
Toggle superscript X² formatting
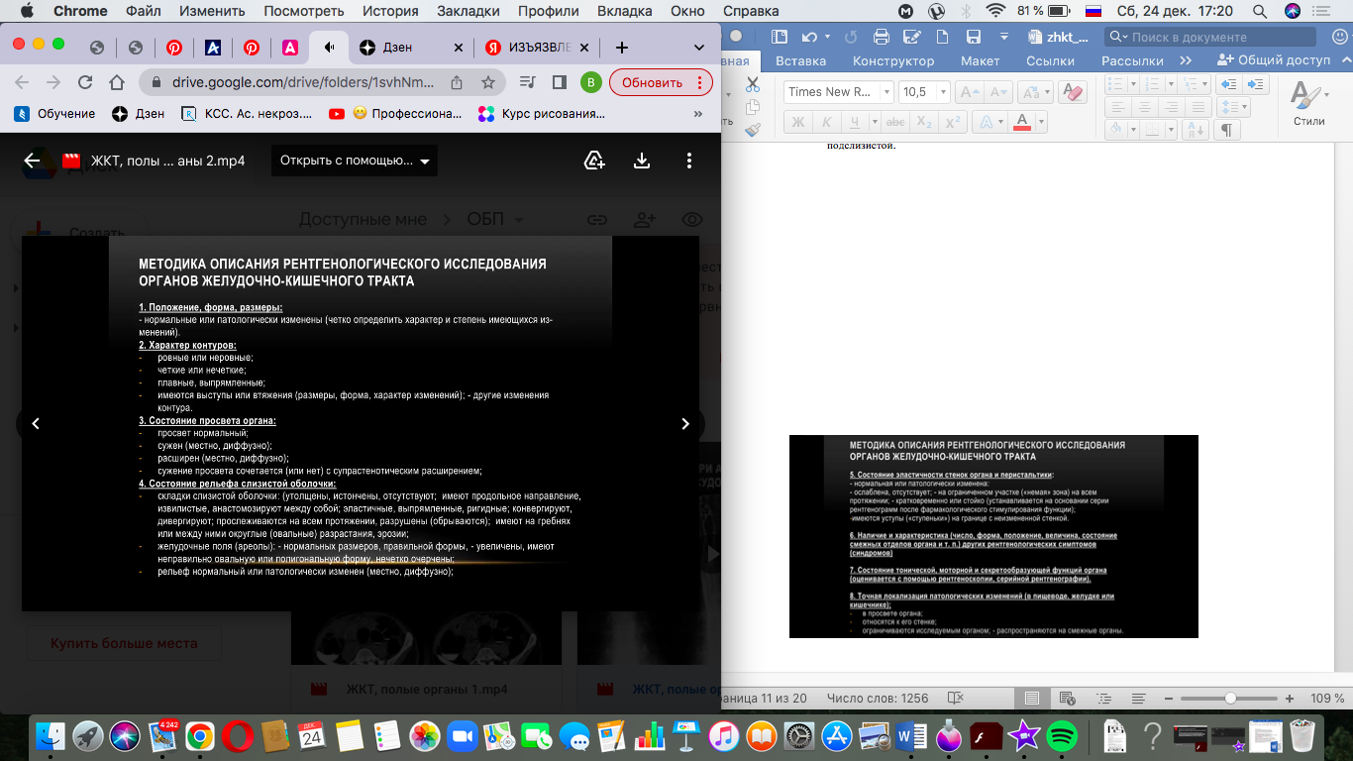953,122
